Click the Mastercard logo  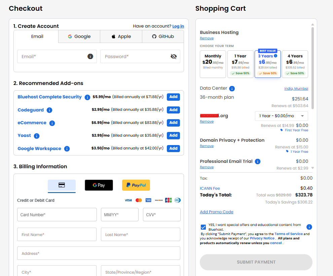click(139, 200)
